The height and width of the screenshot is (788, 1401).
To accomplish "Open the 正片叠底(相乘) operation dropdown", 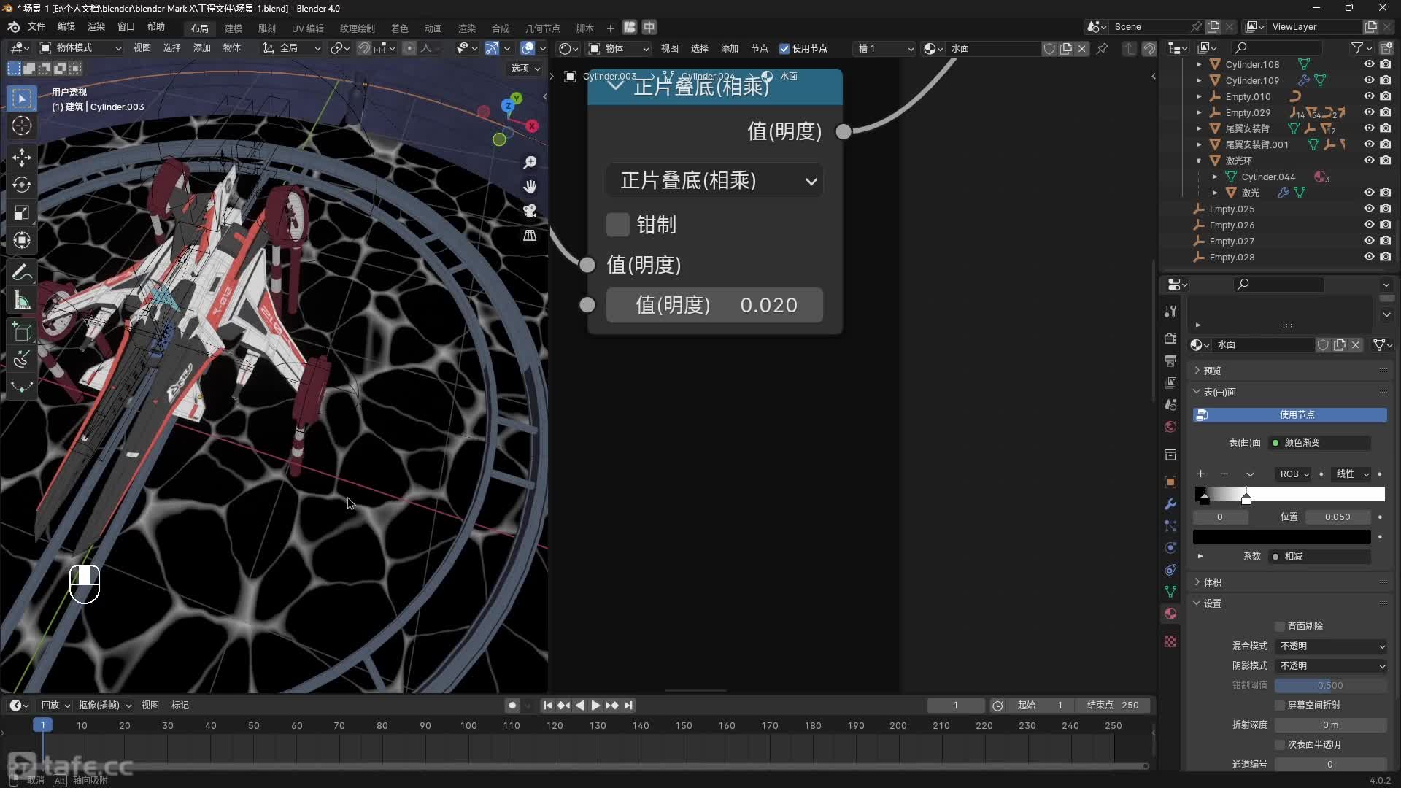I will [x=714, y=181].
